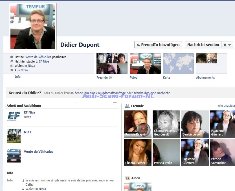Click the friend tile labeled Denise Leiboff

195,124
